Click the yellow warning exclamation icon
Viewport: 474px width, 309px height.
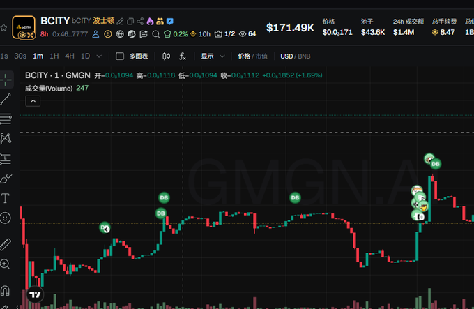(x=107, y=34)
